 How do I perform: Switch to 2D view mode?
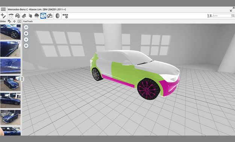(26, 27)
